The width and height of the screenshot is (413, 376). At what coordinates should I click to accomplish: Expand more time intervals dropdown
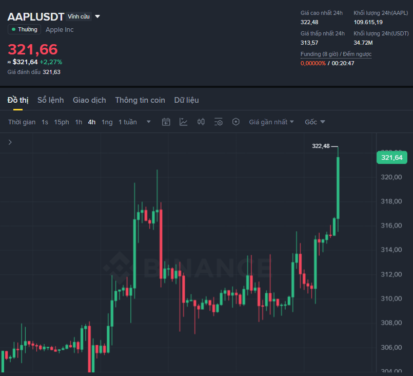click(149, 122)
